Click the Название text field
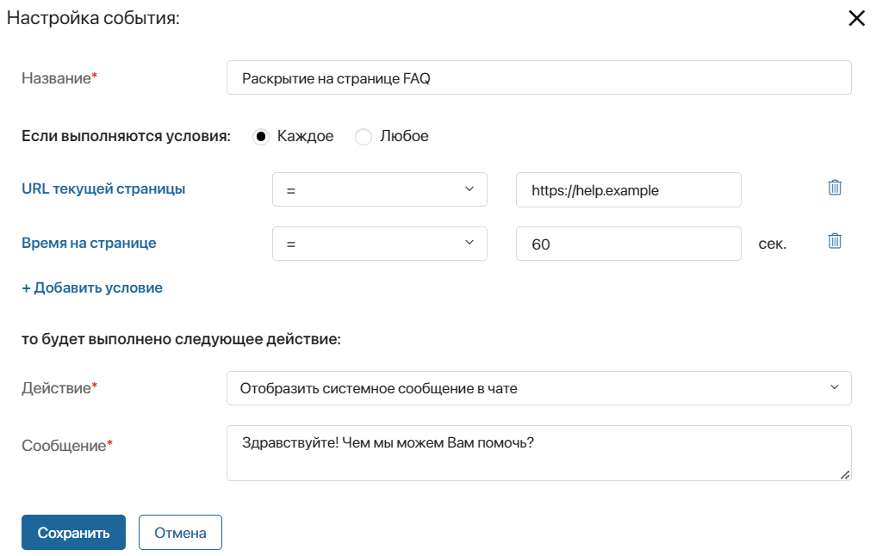This screenshot has width=876, height=556. coord(538,77)
